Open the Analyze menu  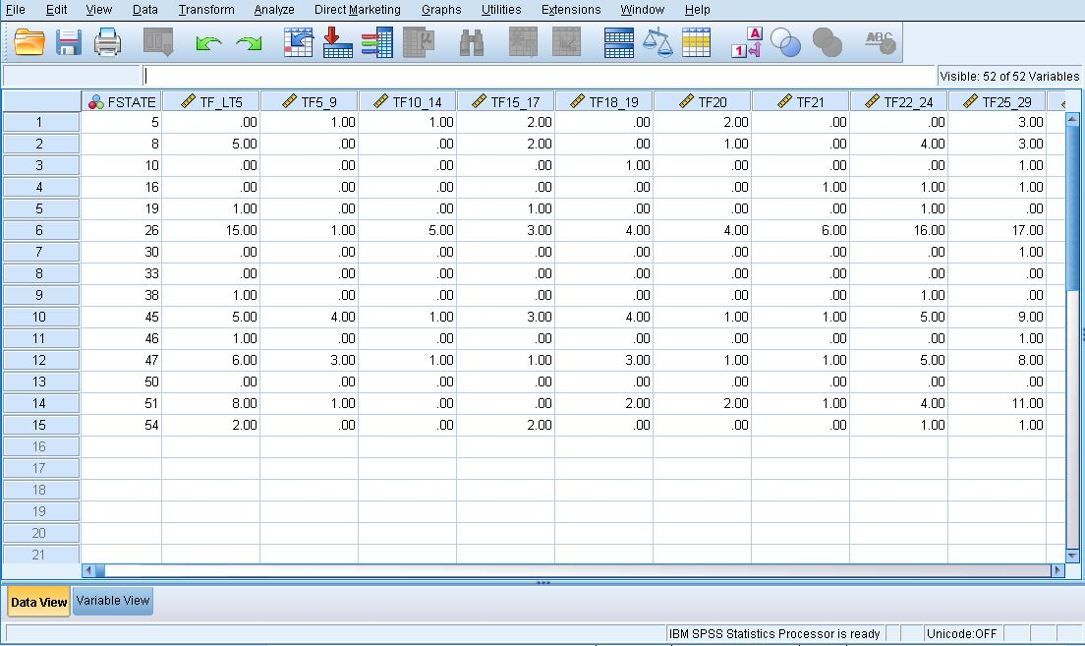coord(273,10)
